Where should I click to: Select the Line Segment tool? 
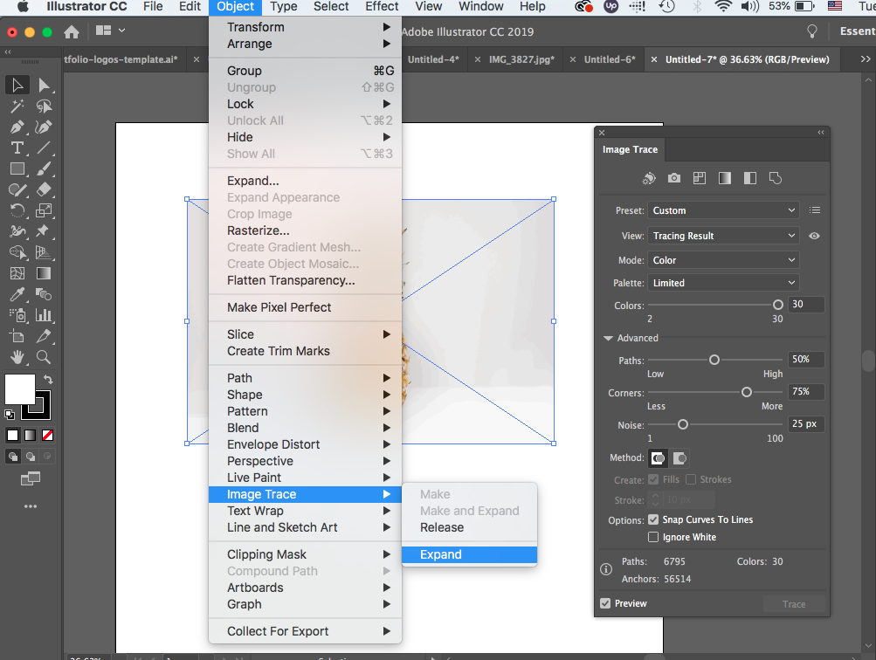click(44, 148)
